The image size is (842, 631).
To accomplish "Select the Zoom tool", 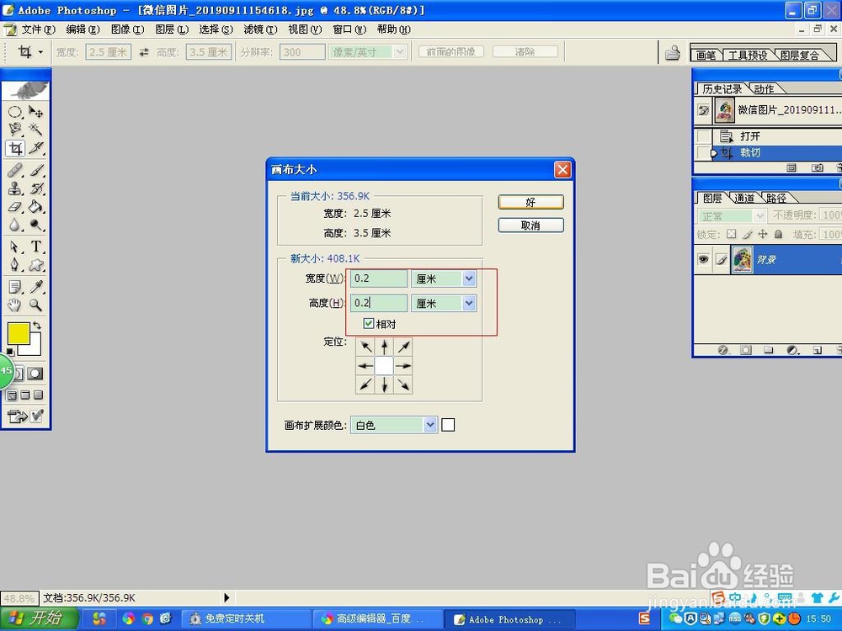I will click(35, 305).
